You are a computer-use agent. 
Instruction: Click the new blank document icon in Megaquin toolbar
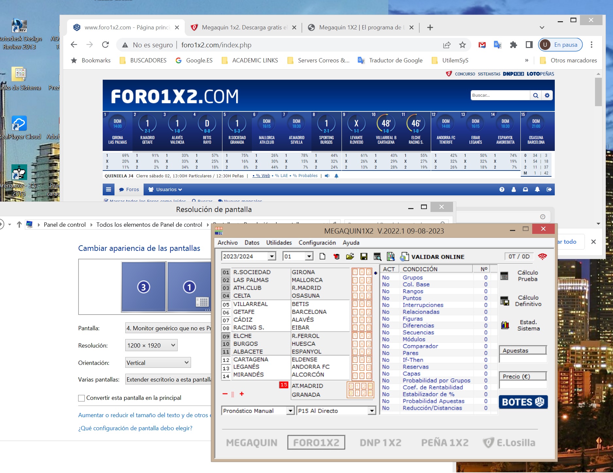click(322, 256)
